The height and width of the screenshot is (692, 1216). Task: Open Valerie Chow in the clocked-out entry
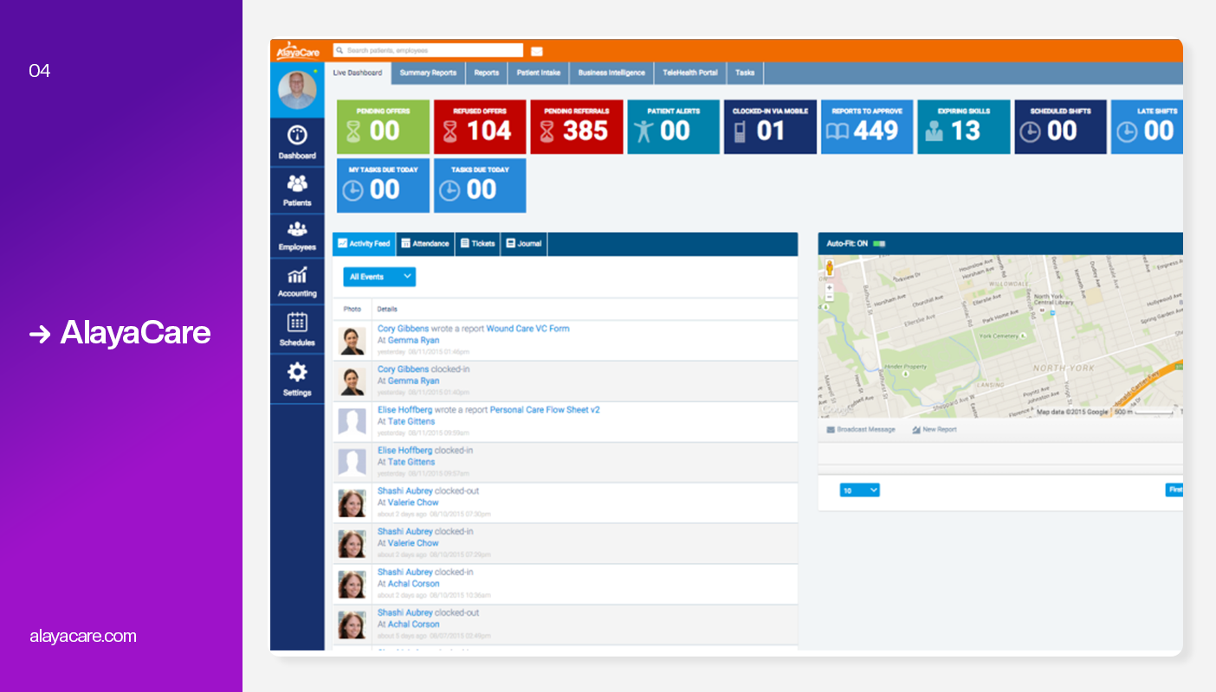click(x=413, y=503)
